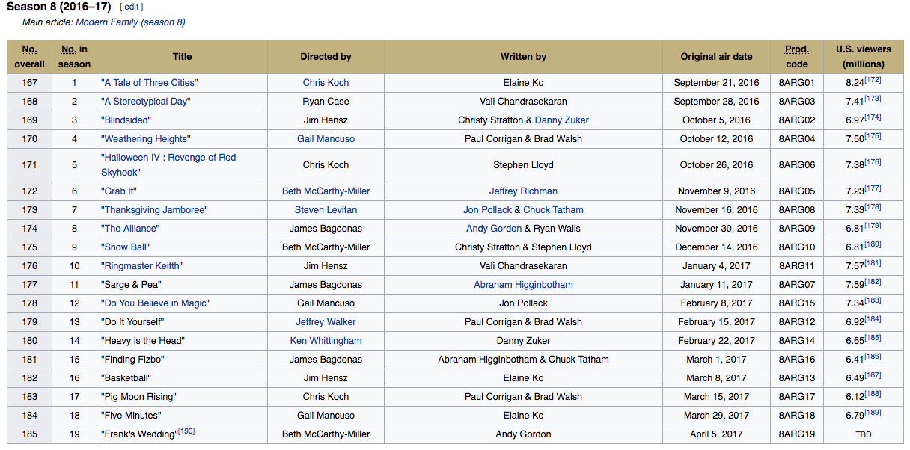Click reference 180 in Snow Ball row

(x=873, y=244)
